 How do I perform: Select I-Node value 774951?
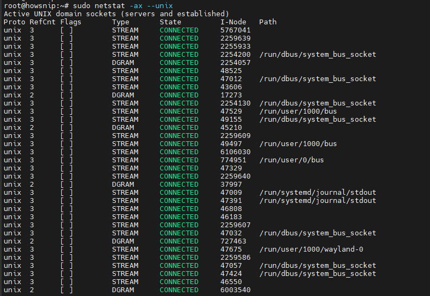233,160
